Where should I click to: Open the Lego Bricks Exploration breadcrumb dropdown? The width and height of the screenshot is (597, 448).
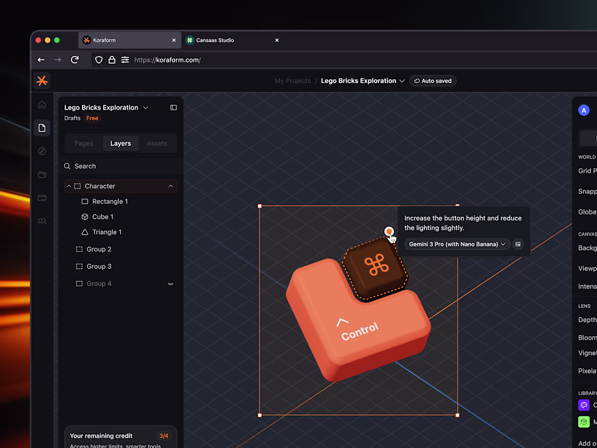tap(402, 80)
